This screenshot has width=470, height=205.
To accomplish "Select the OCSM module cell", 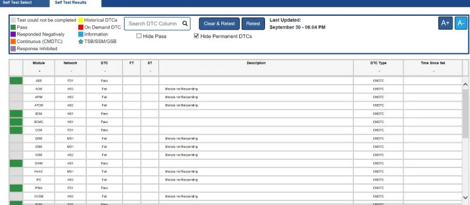I will (39, 197).
